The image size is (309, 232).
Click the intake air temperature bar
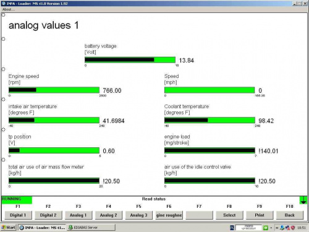tap(54, 120)
